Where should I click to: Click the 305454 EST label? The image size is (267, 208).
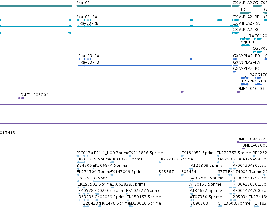point(189,172)
